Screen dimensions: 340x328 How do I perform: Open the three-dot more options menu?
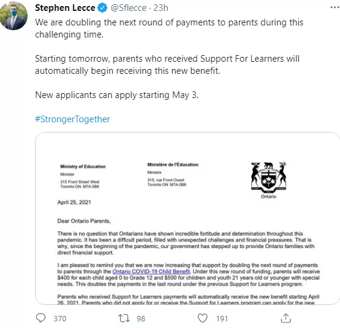[335, 8]
